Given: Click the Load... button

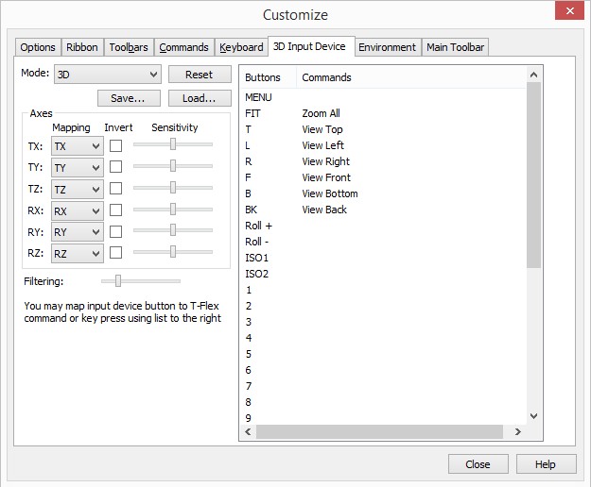Looking at the screenshot, I should tap(200, 98).
